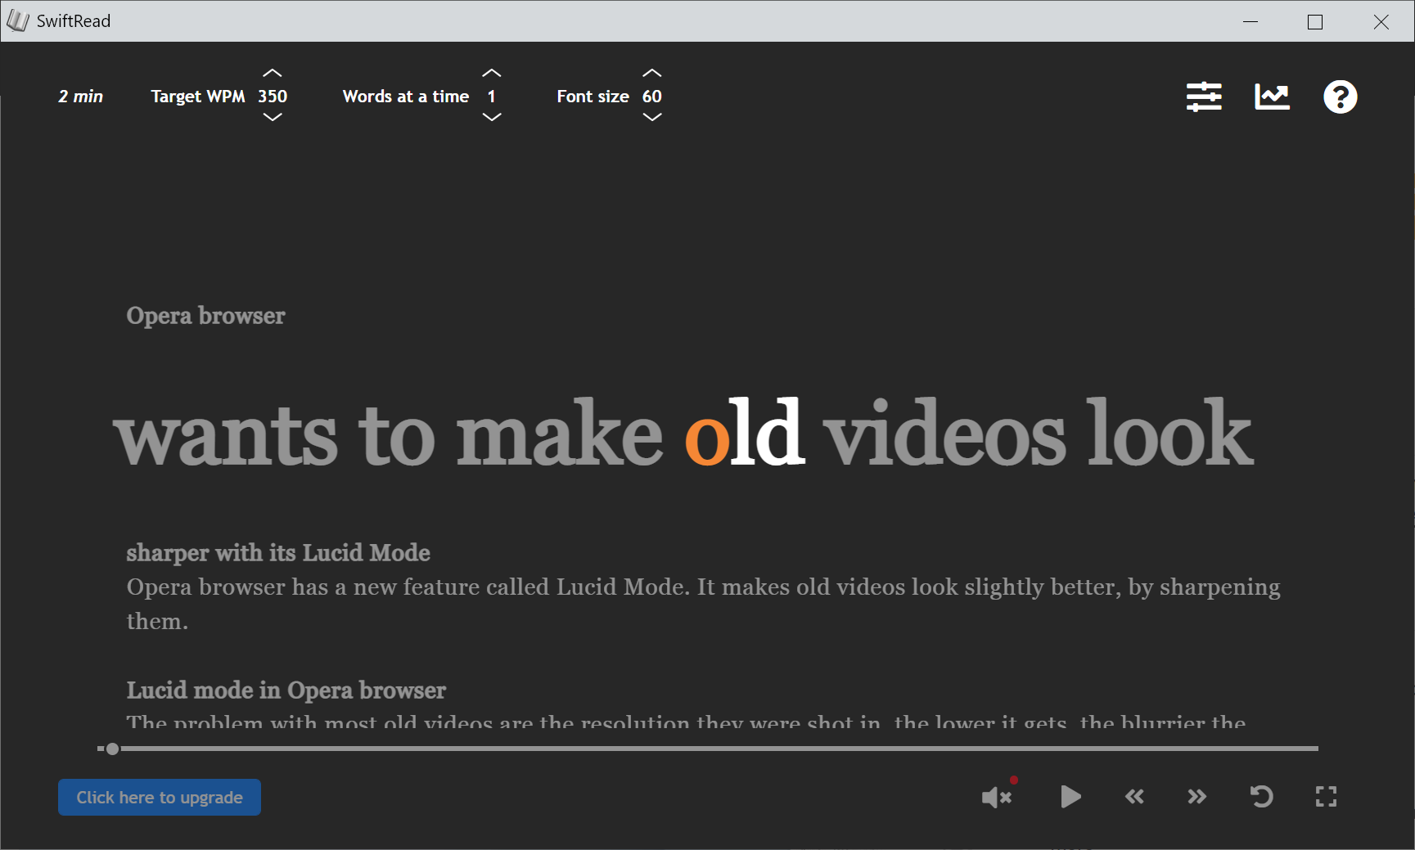Click the Words at a time value 1
Image resolution: width=1415 pixels, height=850 pixels.
point(491,97)
